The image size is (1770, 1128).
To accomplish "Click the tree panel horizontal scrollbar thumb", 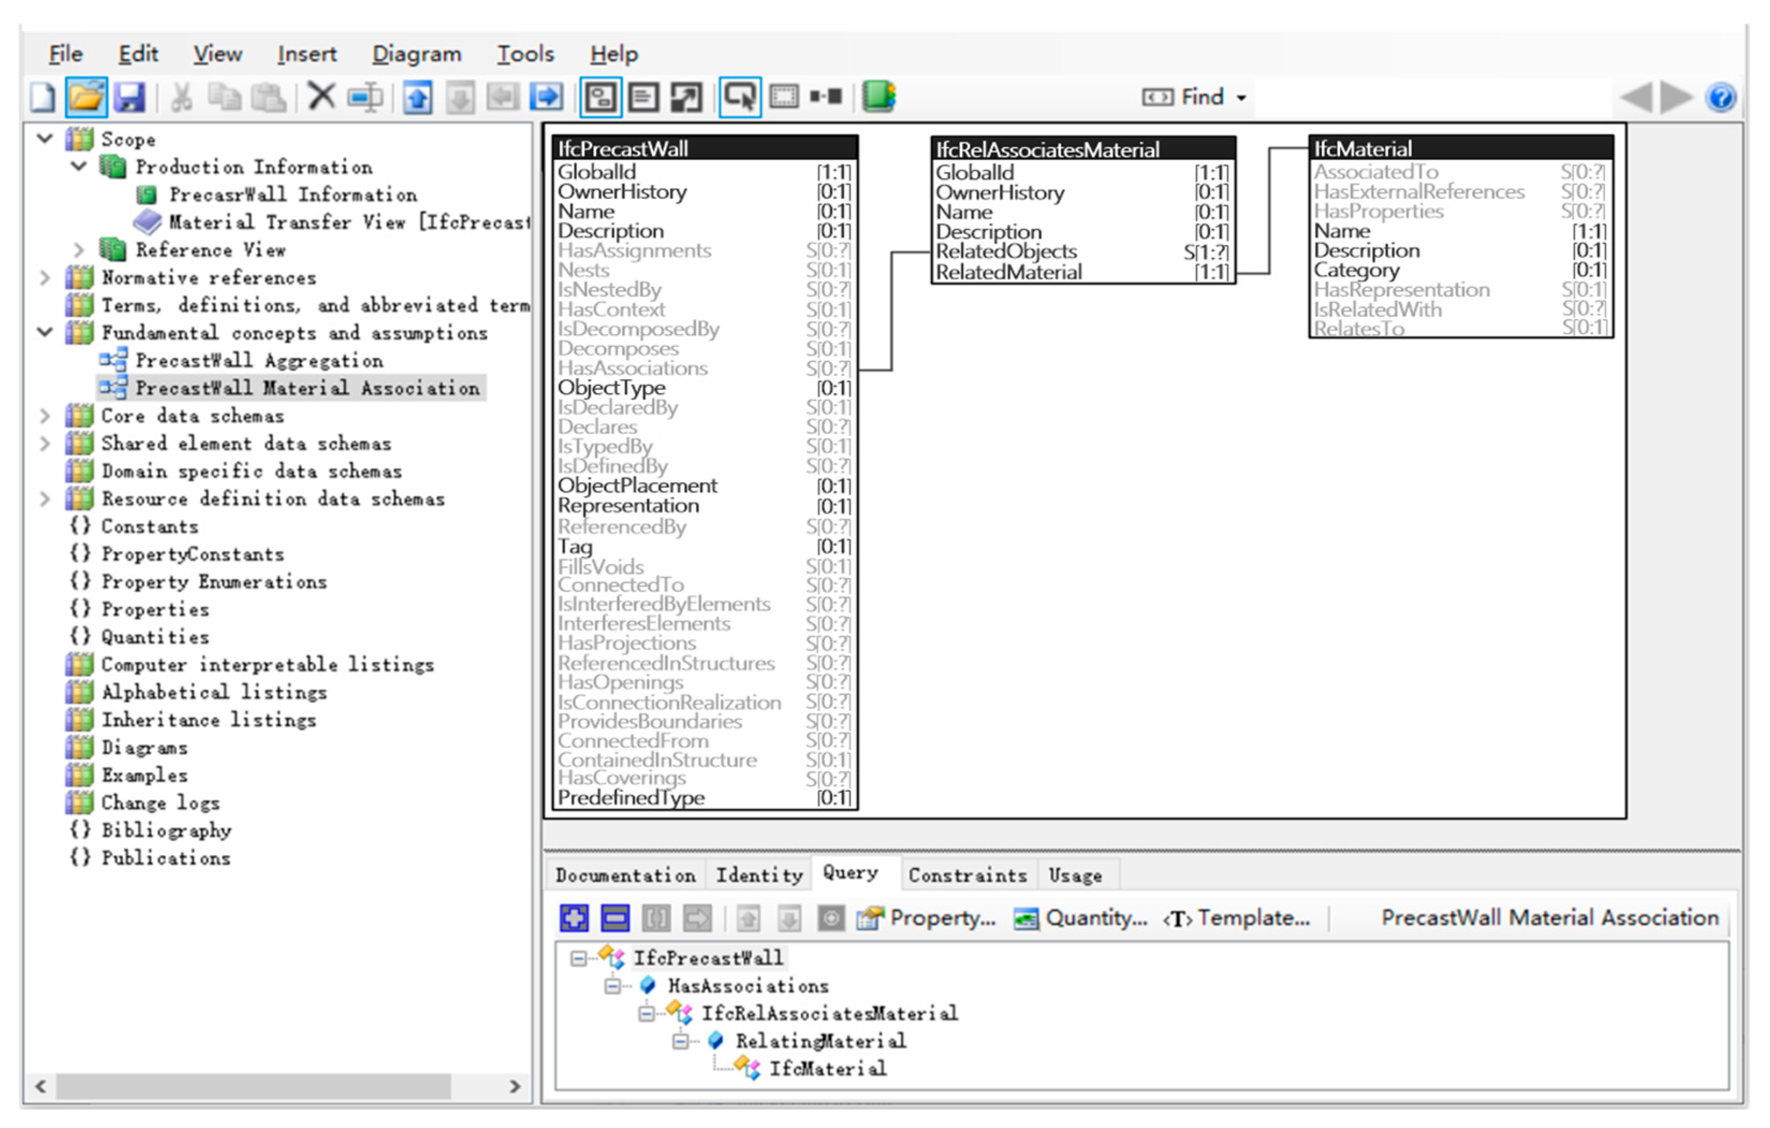I will (x=254, y=1086).
